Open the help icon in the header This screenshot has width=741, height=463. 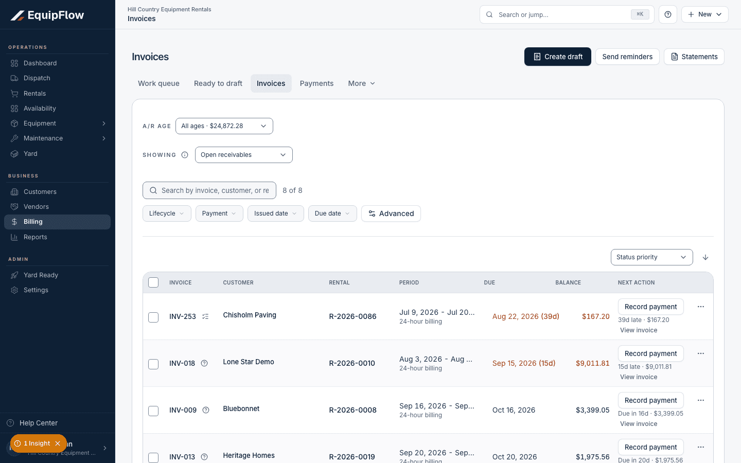coord(668,14)
